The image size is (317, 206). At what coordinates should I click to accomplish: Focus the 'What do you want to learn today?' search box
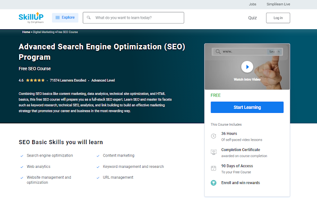click(x=133, y=18)
